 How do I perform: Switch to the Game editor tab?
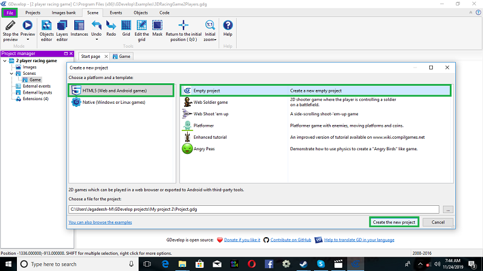coord(121,56)
